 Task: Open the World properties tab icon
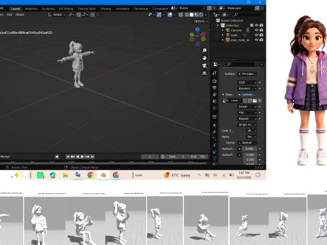point(215,108)
